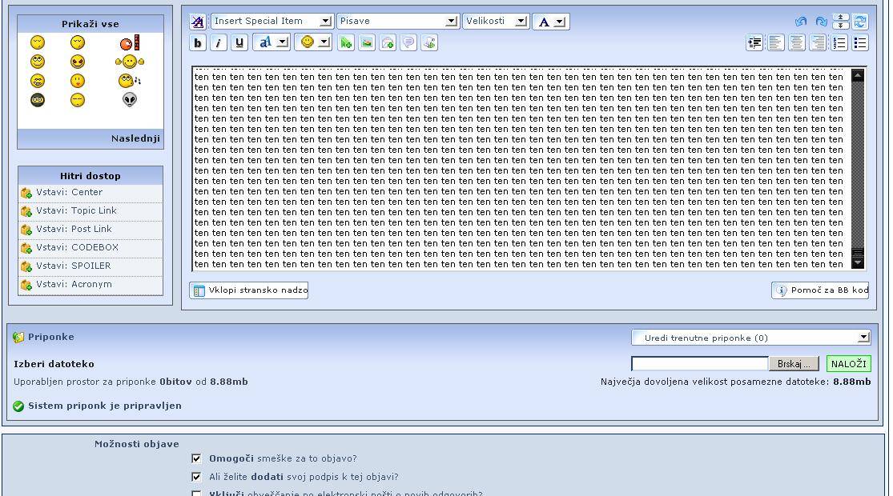This screenshot has height=496, width=893.
Task: Open the aA font style dropdown
Action: 272,42
